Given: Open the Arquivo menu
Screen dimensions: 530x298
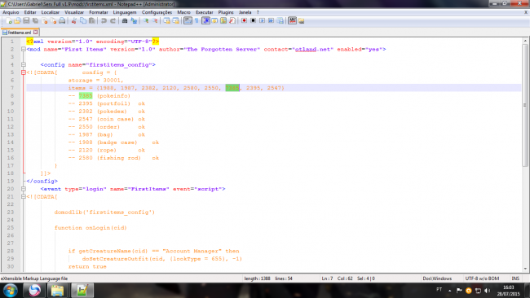Looking at the screenshot, I should click(x=11, y=12).
